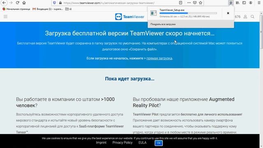Open page actions three-dot menu
The image size is (263, 148).
(189, 3)
